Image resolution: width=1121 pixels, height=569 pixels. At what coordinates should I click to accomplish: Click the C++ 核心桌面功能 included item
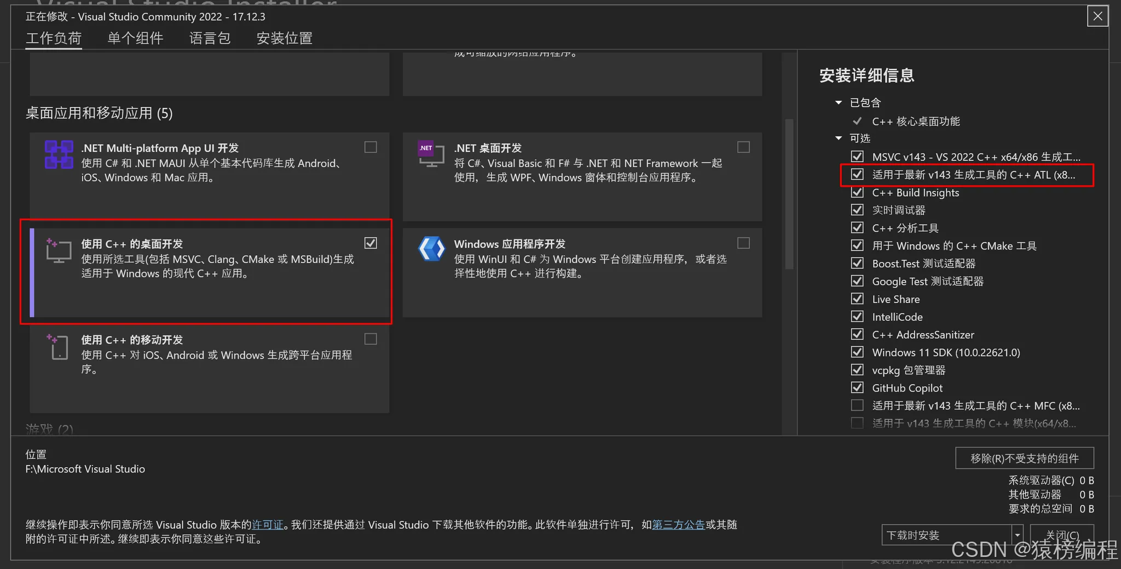916,121
